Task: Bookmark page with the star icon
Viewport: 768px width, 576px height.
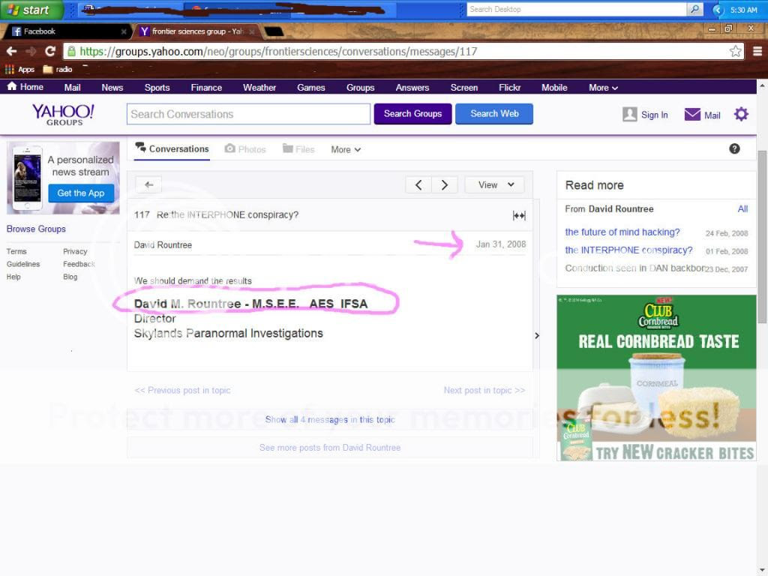Action: pyautogui.click(x=735, y=51)
